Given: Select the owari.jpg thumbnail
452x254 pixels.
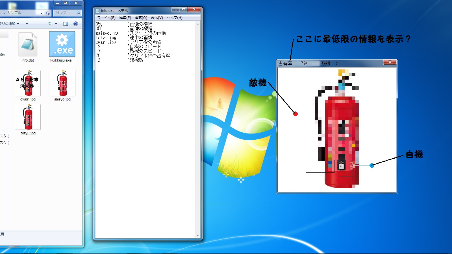Looking at the screenshot, I should (28, 83).
